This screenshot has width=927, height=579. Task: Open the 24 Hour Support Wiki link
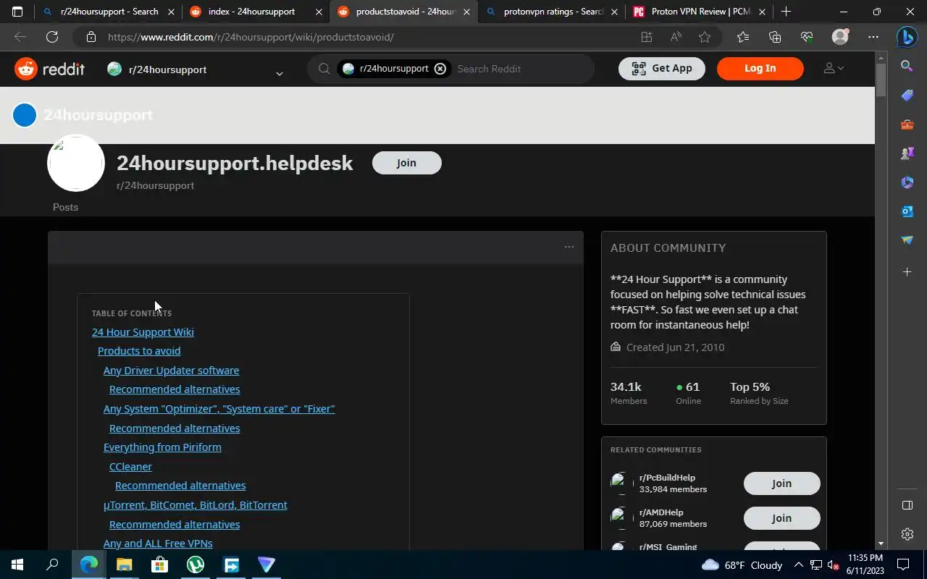(143, 331)
